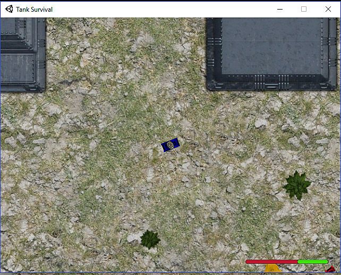Click the red and green health bar
Viewport: 341px width, 275px height.
tap(287, 262)
